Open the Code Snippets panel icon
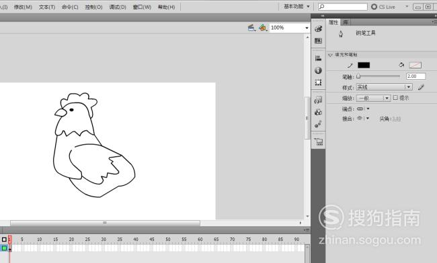Screen dimensions: 437x263 pos(318,100)
